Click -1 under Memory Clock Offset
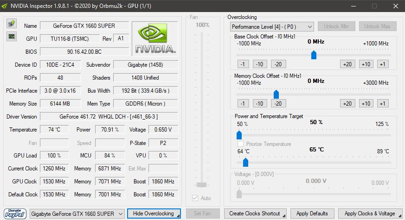 [x=243, y=104]
